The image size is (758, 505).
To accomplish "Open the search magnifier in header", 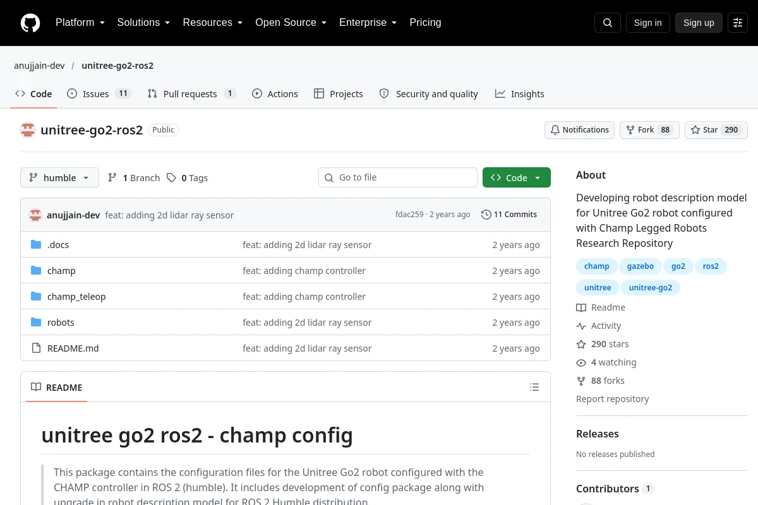I will pos(608,23).
